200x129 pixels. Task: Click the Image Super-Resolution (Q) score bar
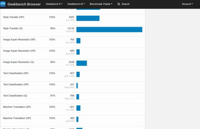point(82,63)
